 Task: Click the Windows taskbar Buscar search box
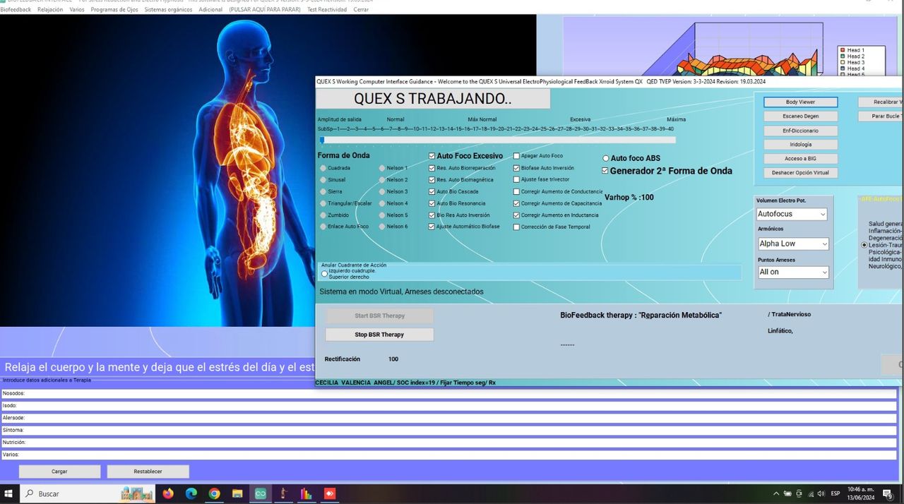[x=88, y=493]
